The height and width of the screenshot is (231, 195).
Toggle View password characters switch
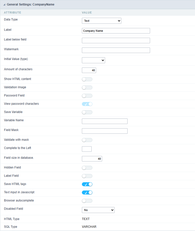click(87, 104)
